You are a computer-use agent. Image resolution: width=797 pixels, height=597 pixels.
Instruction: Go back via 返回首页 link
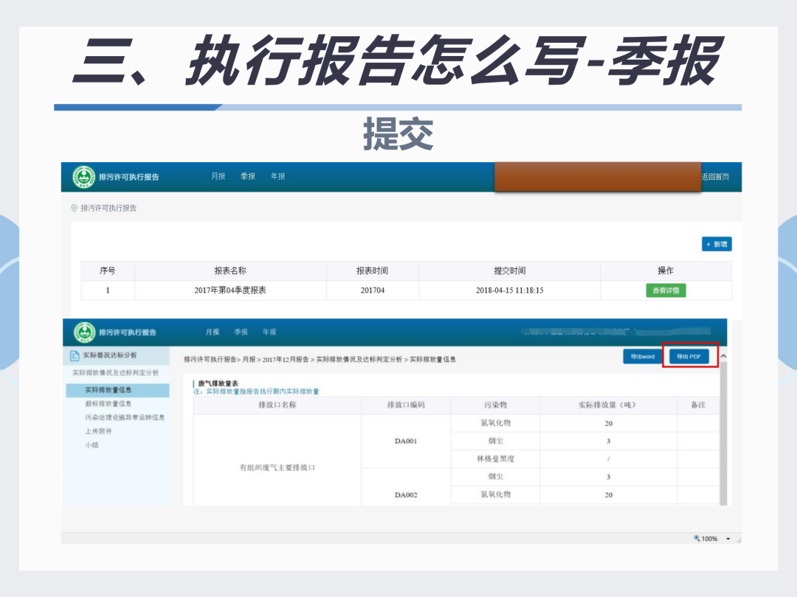click(x=715, y=177)
